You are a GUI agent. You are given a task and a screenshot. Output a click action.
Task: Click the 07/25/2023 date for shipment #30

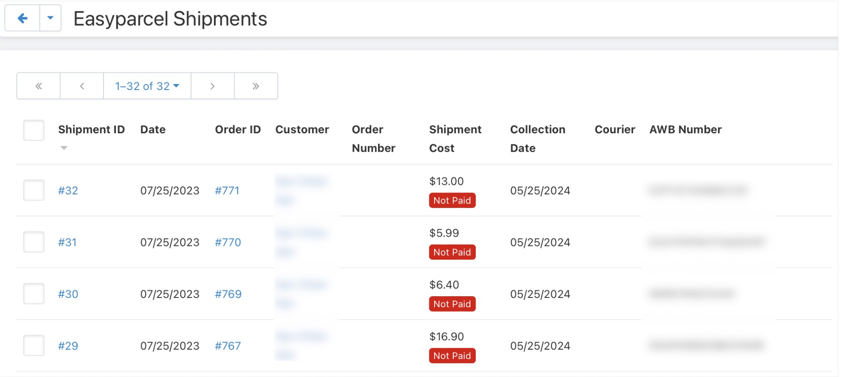tap(170, 294)
